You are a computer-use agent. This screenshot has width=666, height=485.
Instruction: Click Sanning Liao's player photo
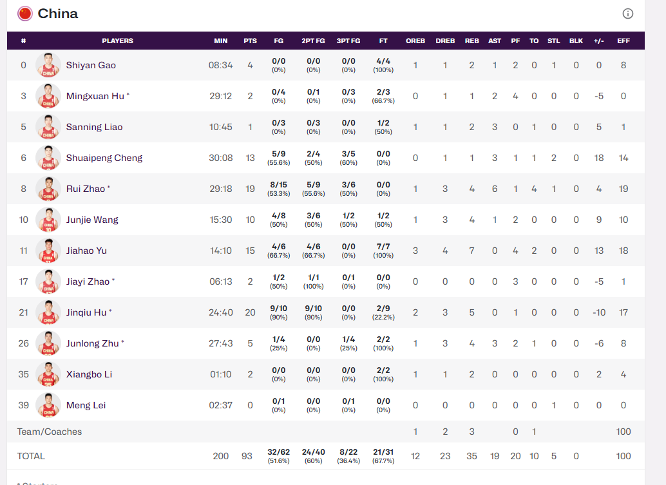pyautogui.click(x=48, y=127)
